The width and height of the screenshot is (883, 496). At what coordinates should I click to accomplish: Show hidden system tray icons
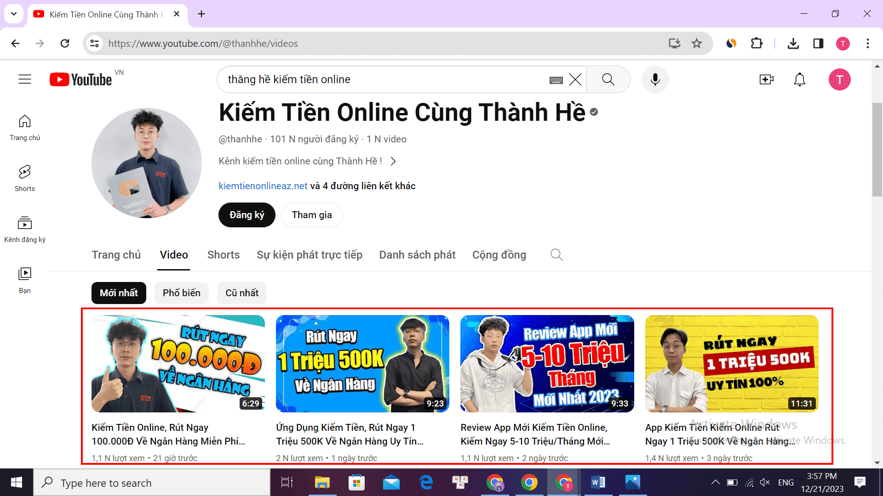click(x=716, y=482)
